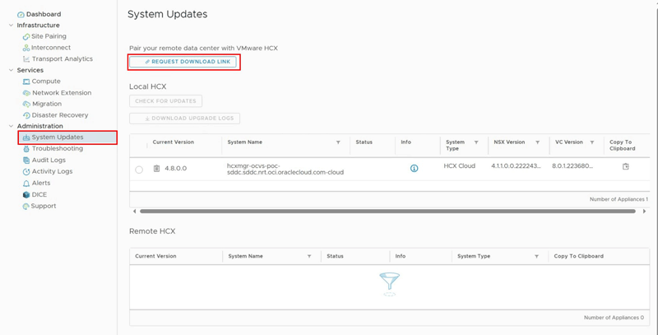658x335 pixels.
Task: Click the DICE cube icon
Action: 26,195
